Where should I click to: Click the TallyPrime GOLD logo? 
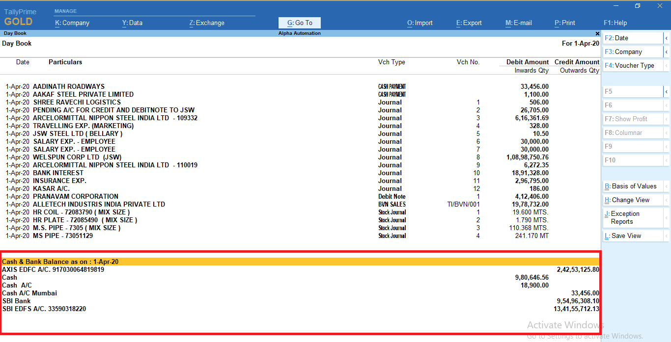tap(20, 16)
